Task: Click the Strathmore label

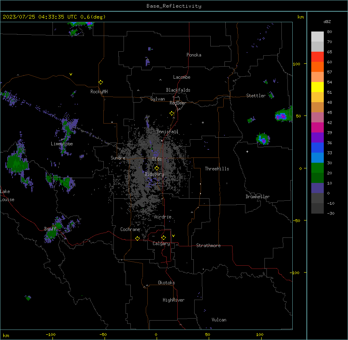Action: (x=208, y=246)
